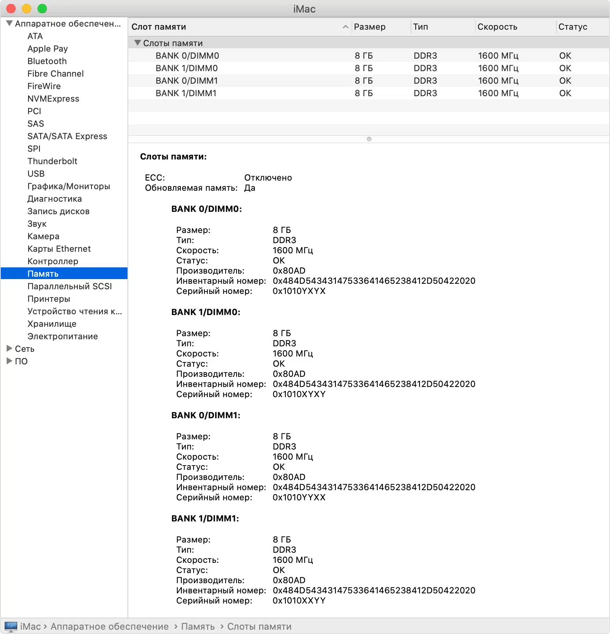Select NVMExpress in the sidebar

coord(53,99)
